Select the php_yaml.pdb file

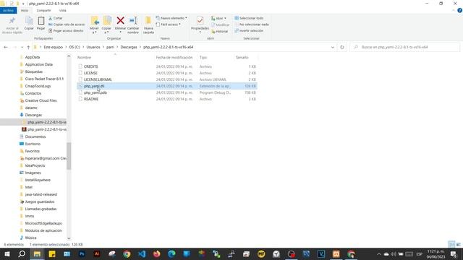(167, 92)
